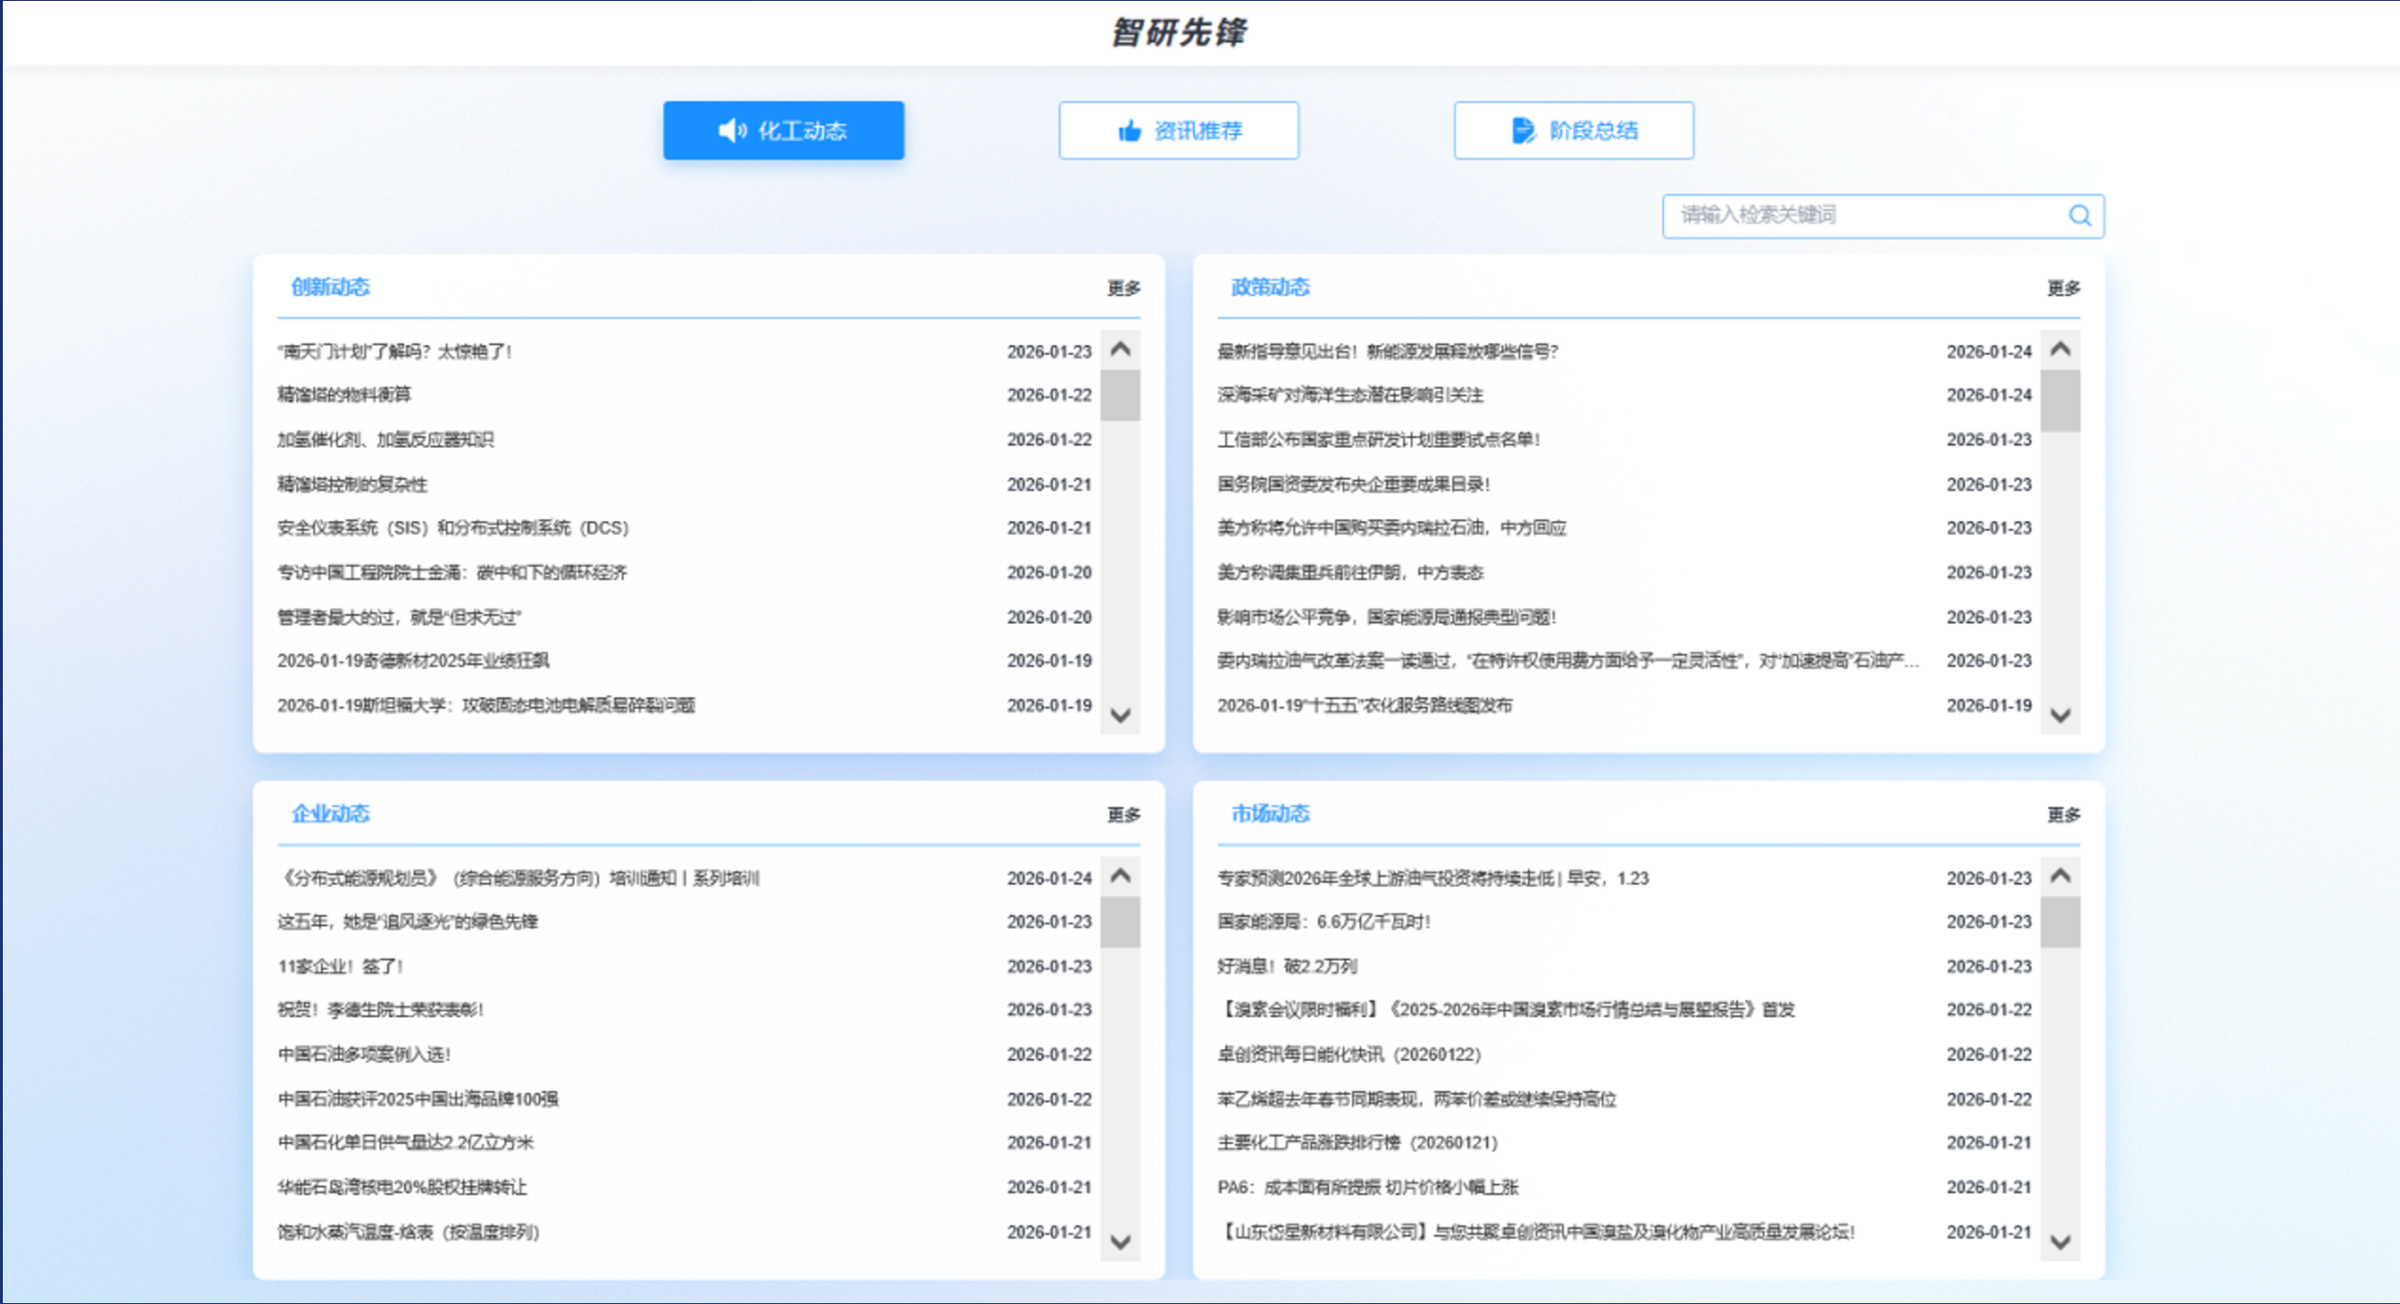Open article 精馏塔控制的复杂性
Image resolution: width=2400 pixels, height=1304 pixels.
coord(352,485)
